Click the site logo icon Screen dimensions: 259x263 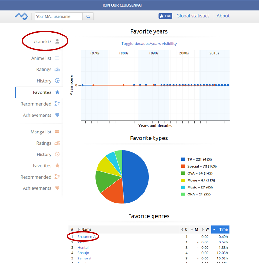tap(21, 16)
